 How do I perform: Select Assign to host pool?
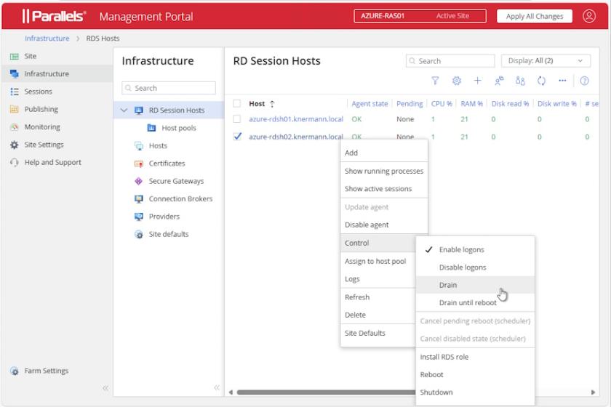point(378,262)
